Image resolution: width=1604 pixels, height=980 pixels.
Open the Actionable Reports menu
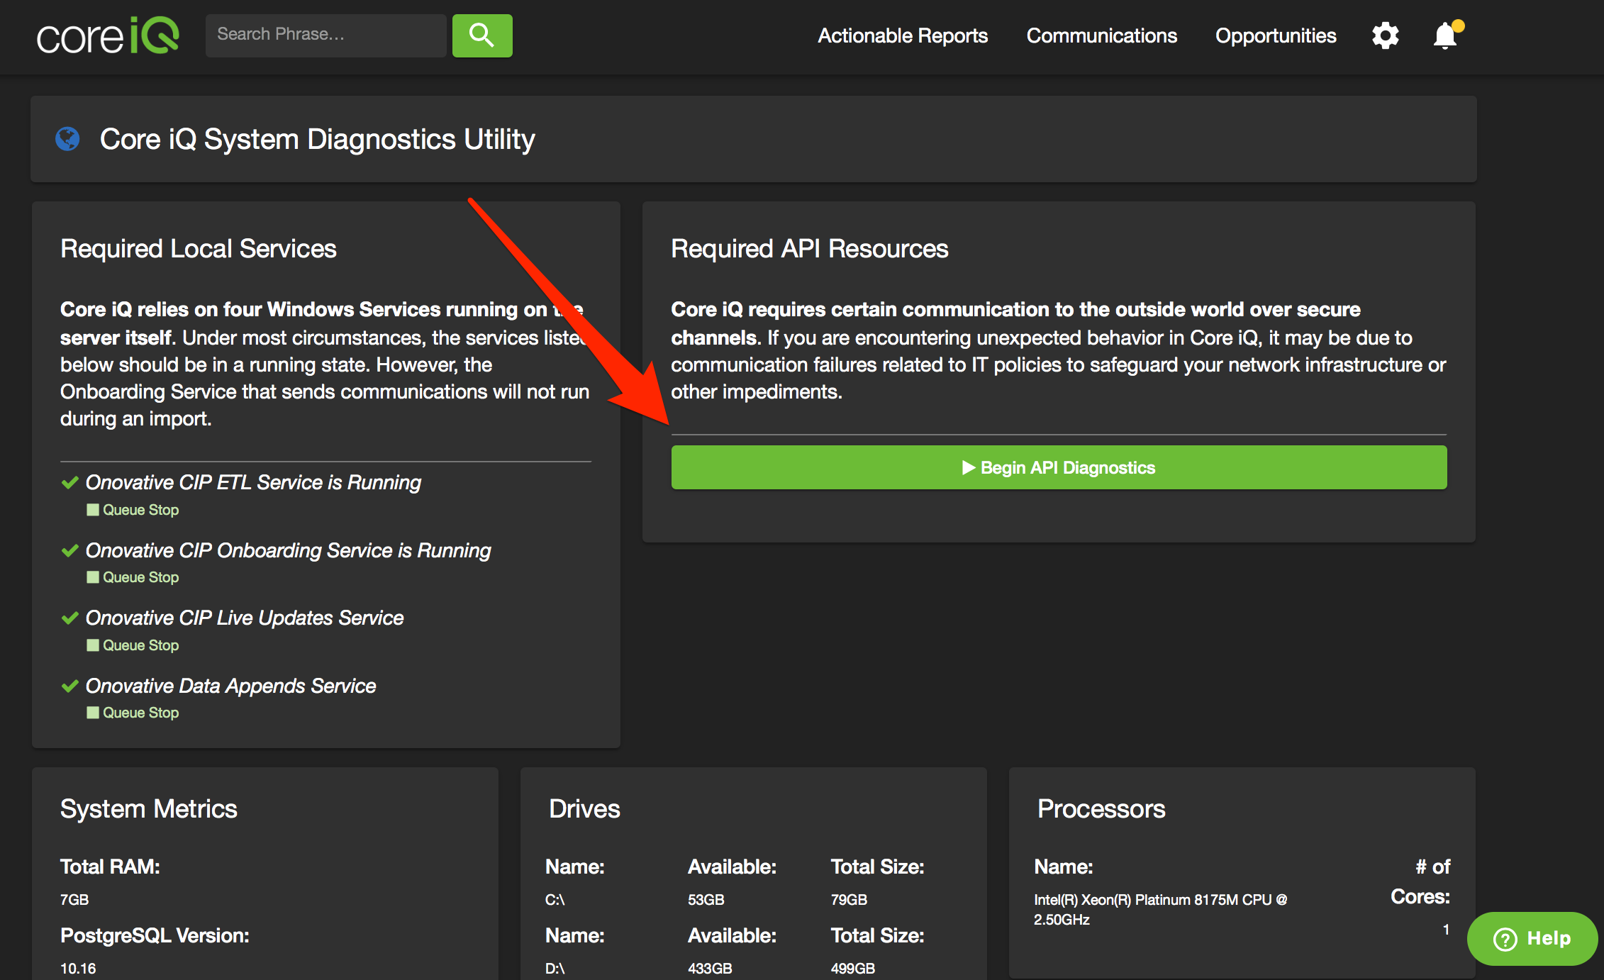(x=903, y=35)
